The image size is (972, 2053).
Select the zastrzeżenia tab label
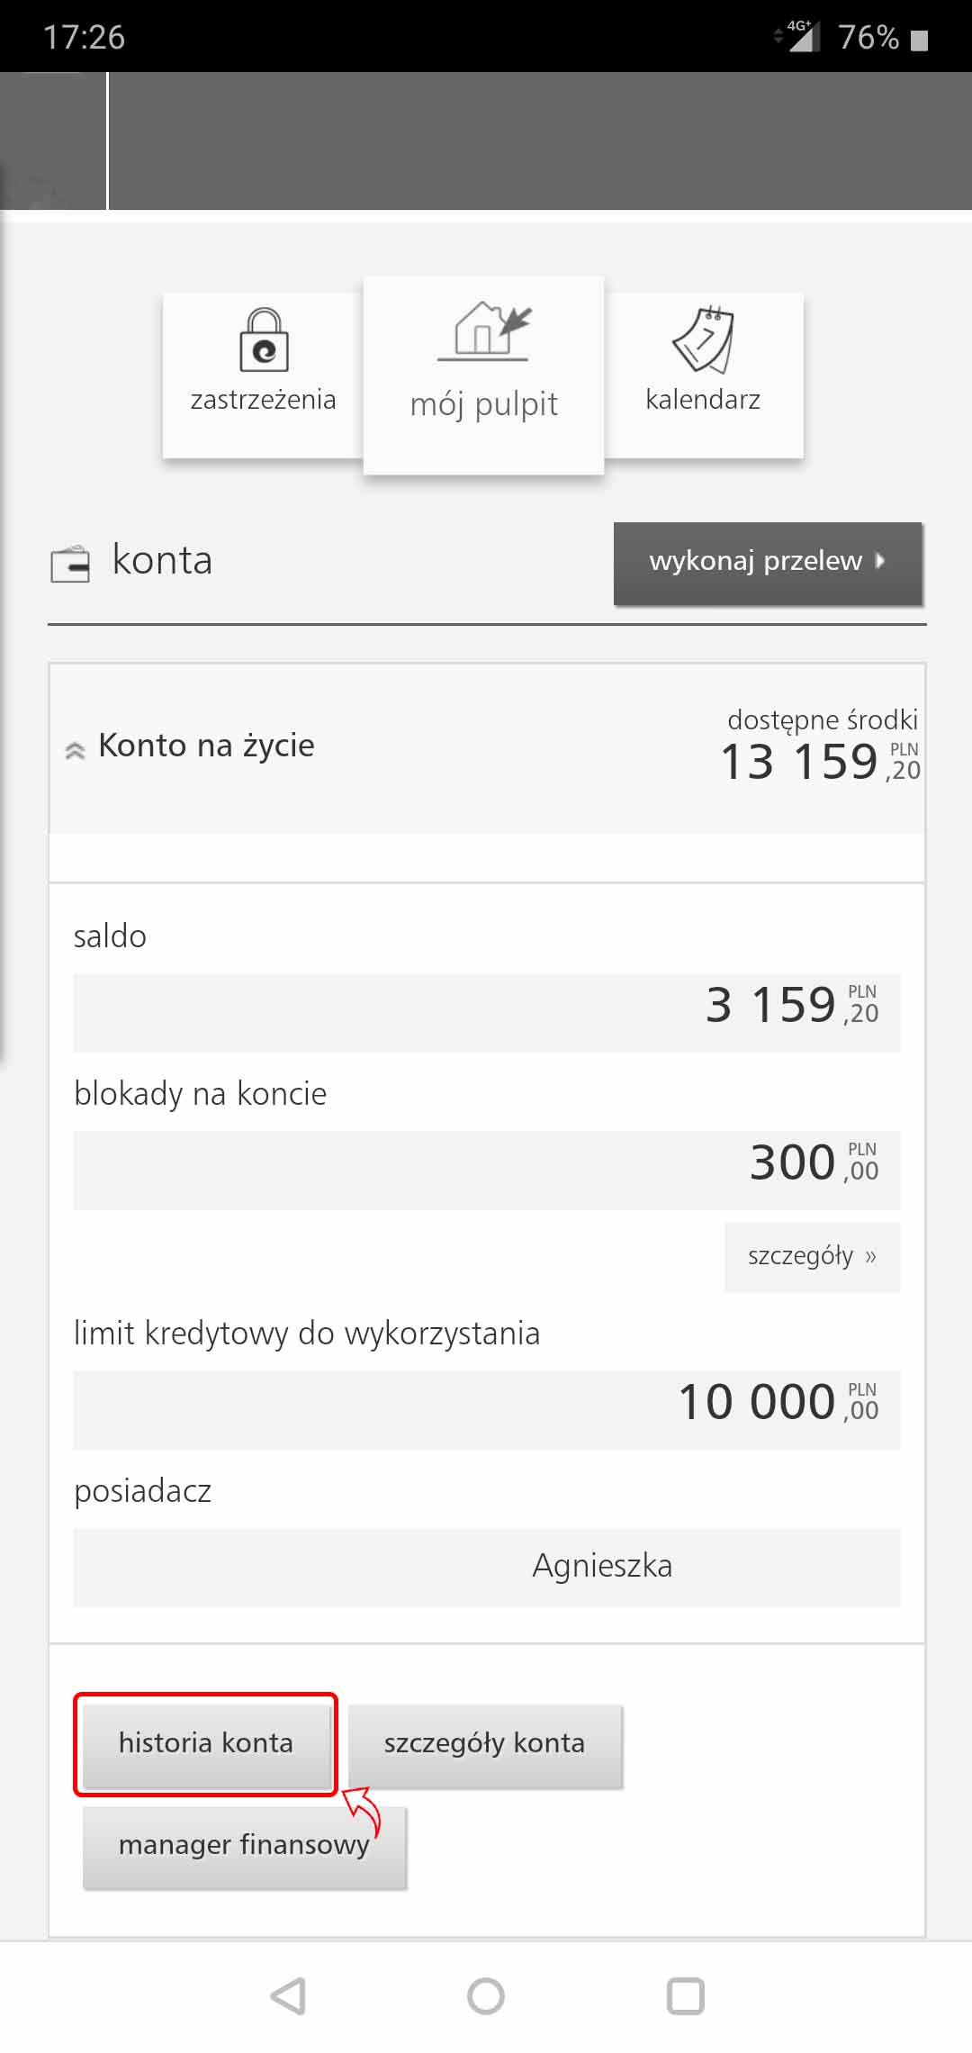point(263,400)
